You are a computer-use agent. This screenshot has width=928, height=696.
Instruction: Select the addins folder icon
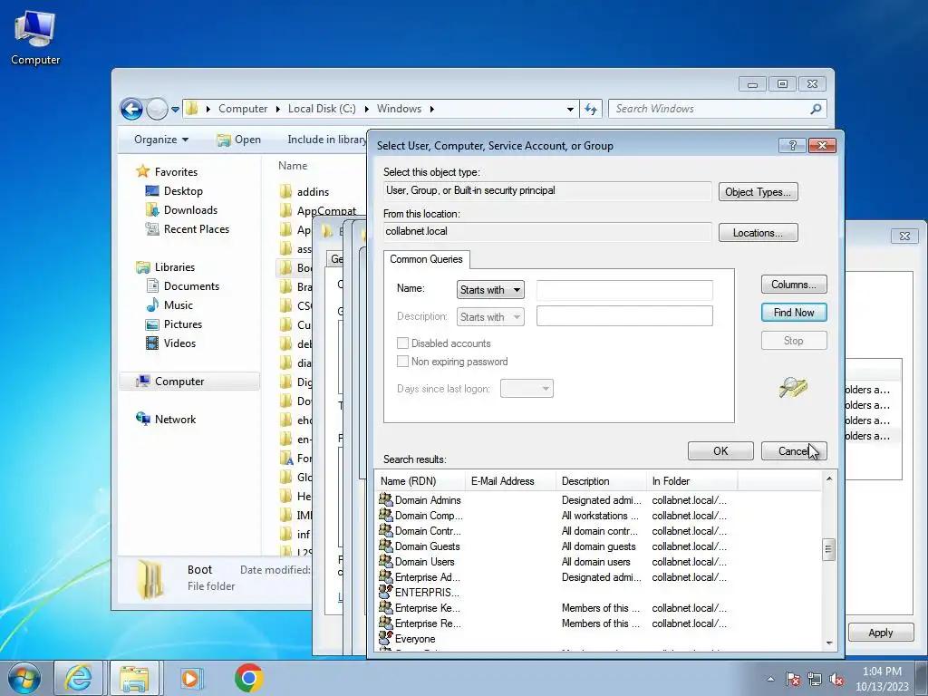tap(285, 191)
